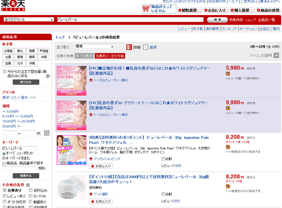
Task: Switch to 詳細 list view icon
Action: click(x=129, y=47)
